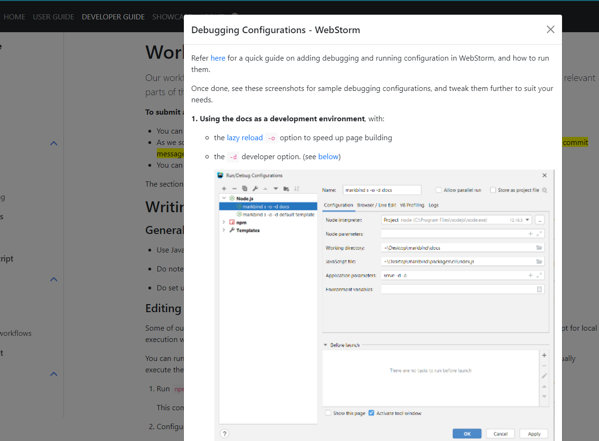Click the Before launch remove (−) task icon
The width and height of the screenshot is (599, 441).
coord(545,366)
